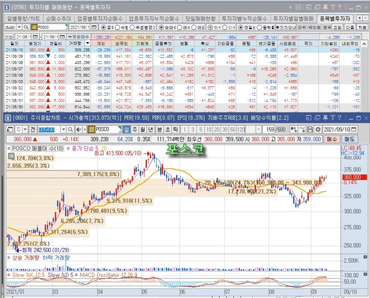Viewport: 370px width, 298px height.
Task: Select the 일 daily chart period button
Action: click(126, 129)
